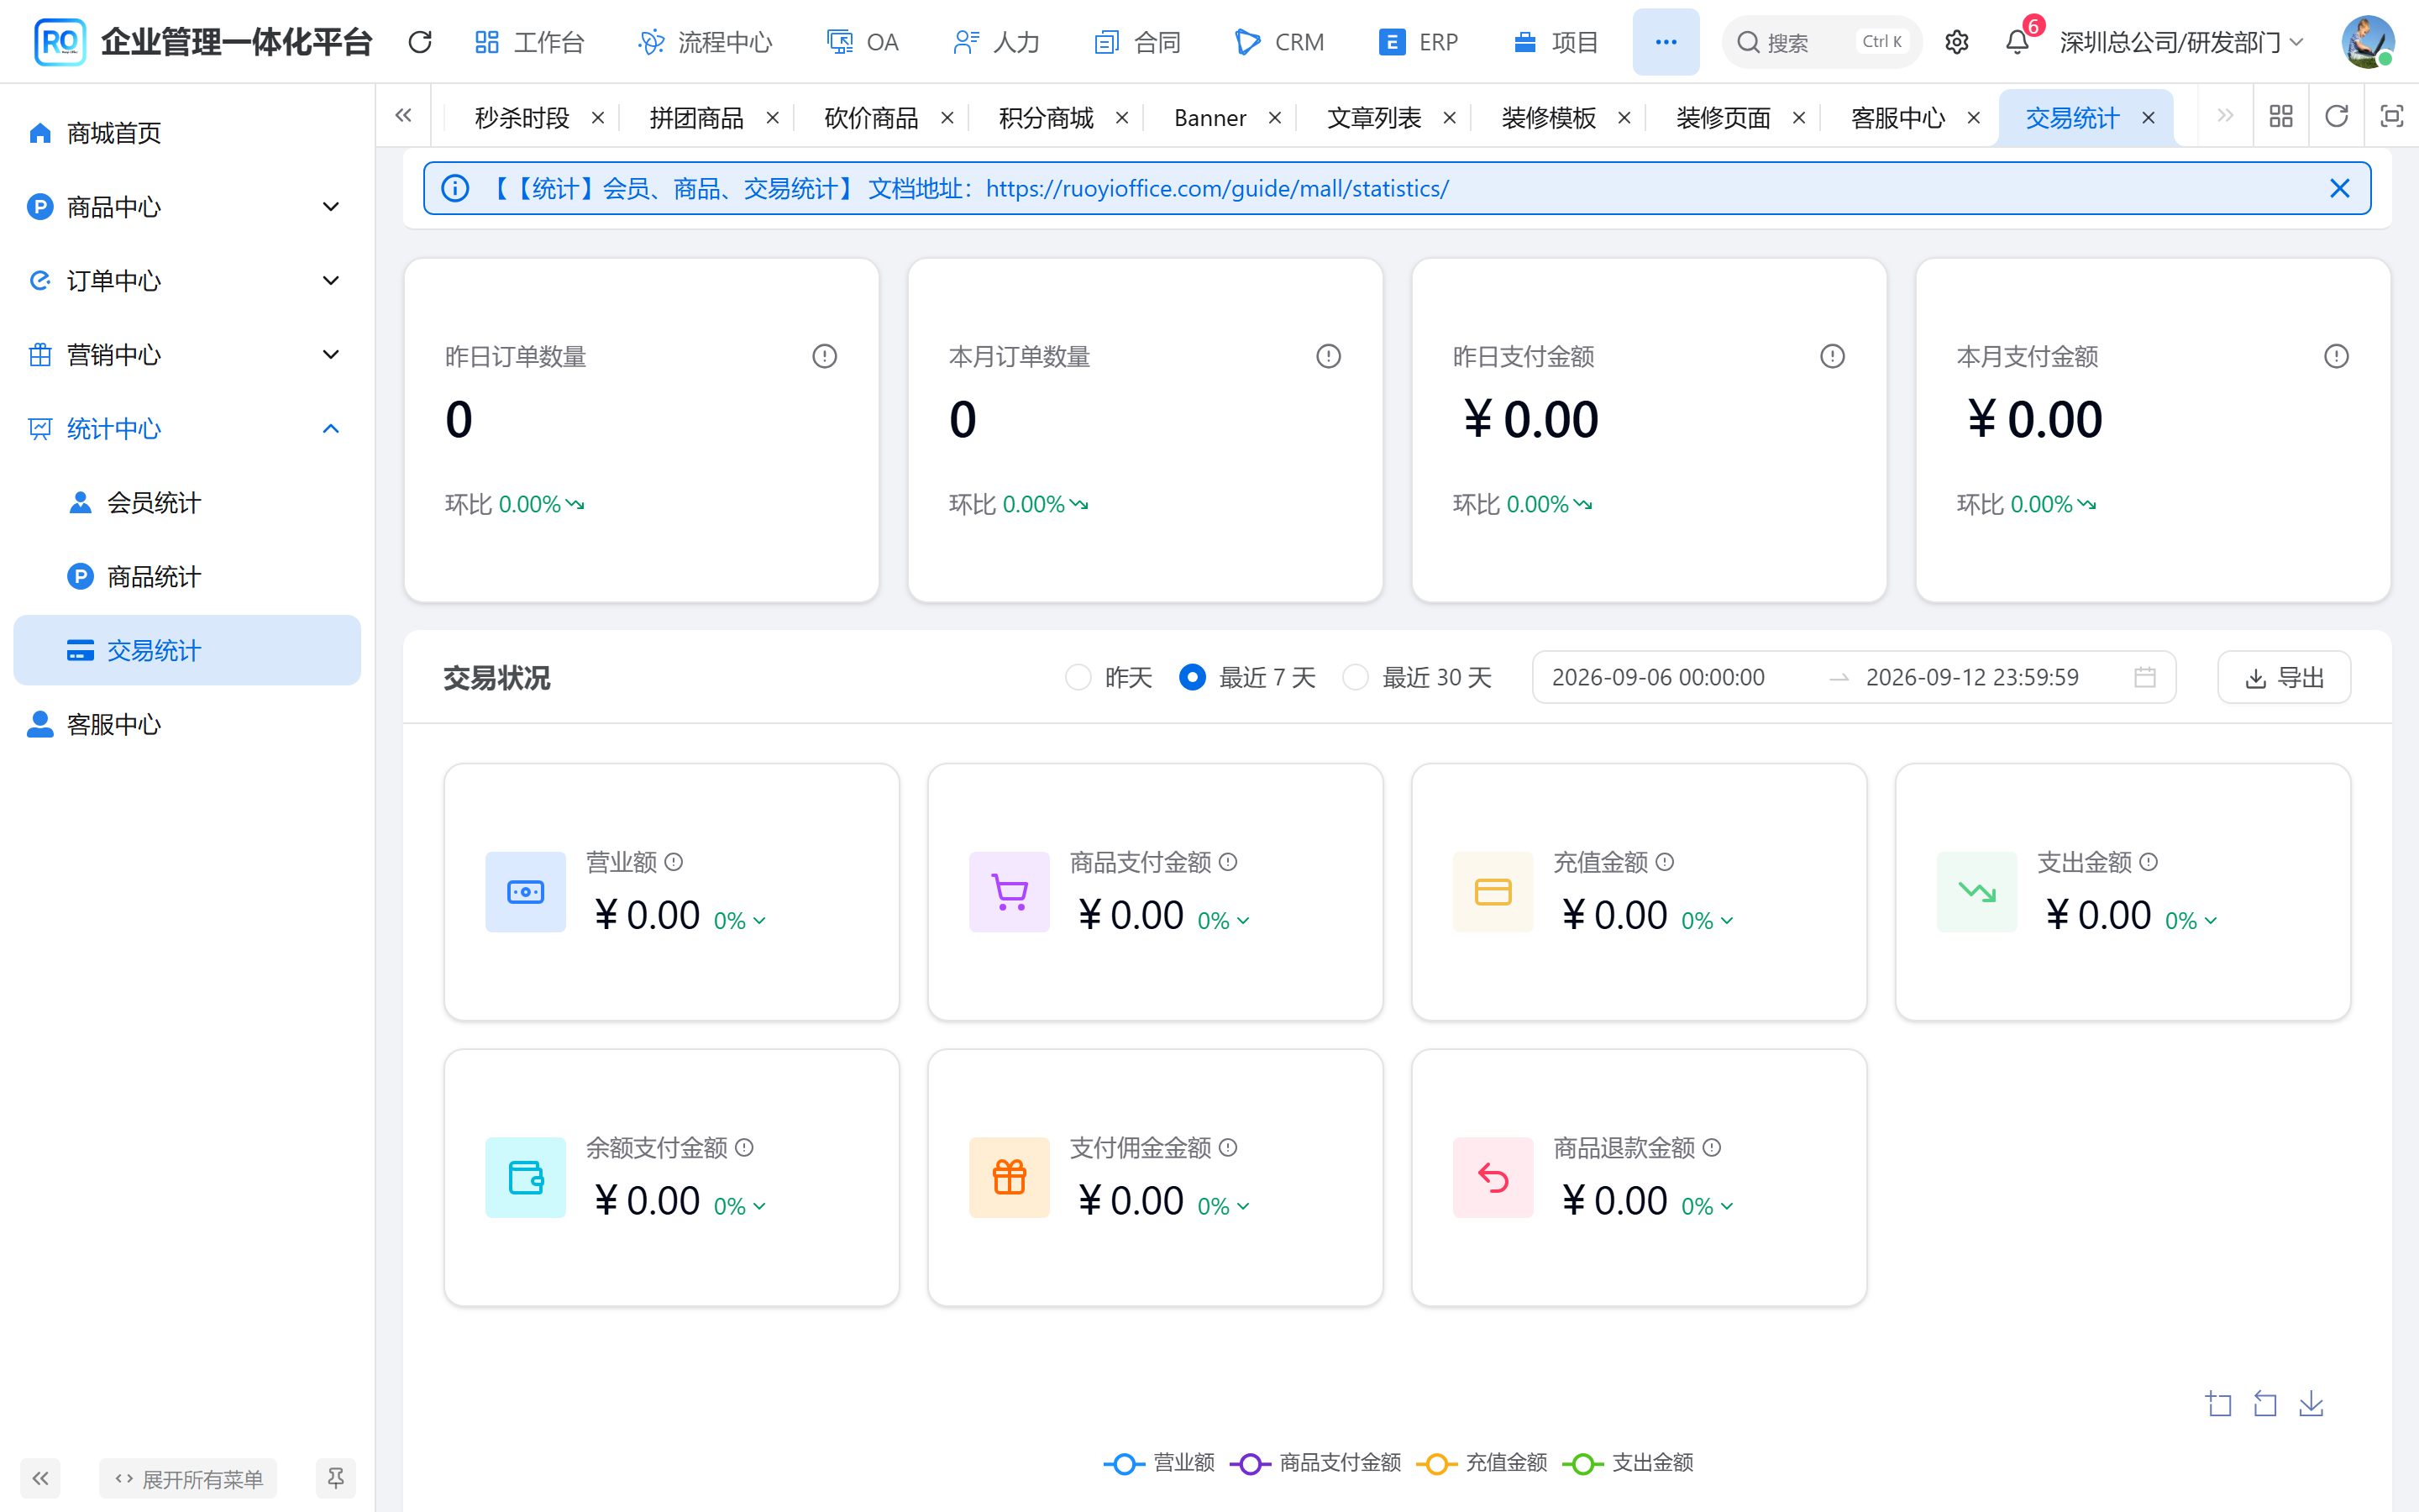This screenshot has height=1512, width=2419.
Task: Collapse sidebar with bottom double-chevron
Action: 40,1478
